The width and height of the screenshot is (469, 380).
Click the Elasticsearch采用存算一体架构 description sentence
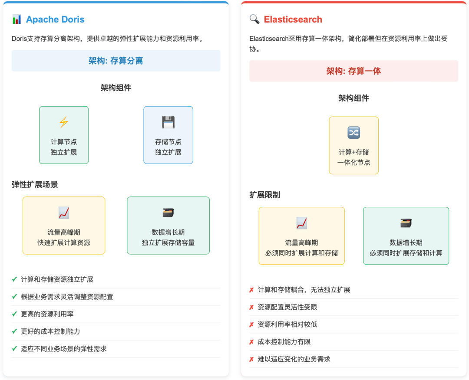tap(348, 44)
